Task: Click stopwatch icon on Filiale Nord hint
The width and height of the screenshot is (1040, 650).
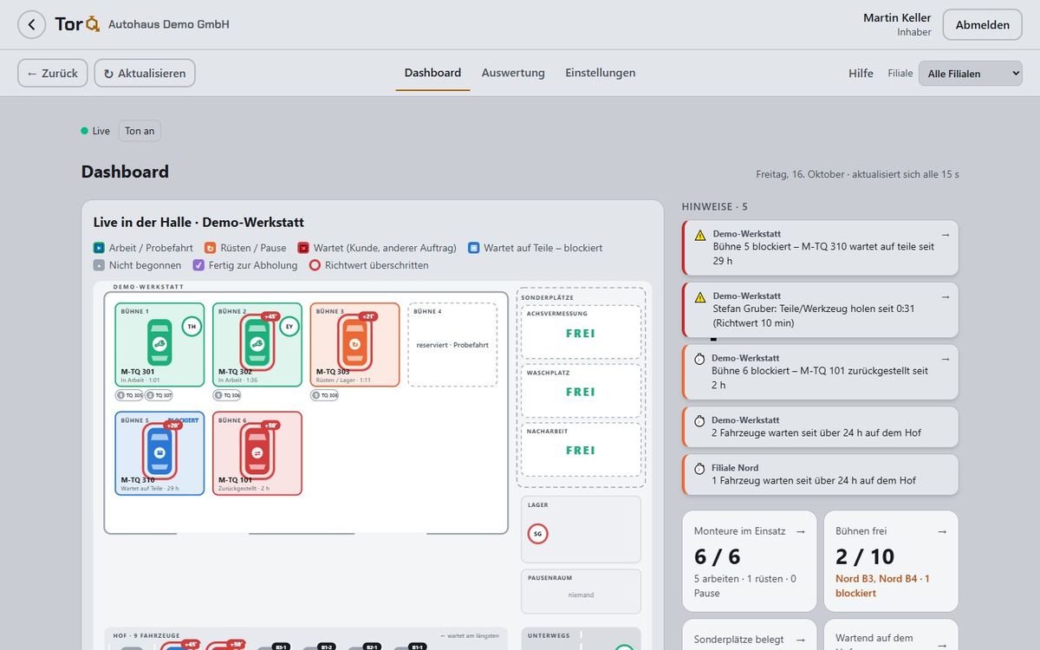Action: (x=700, y=469)
